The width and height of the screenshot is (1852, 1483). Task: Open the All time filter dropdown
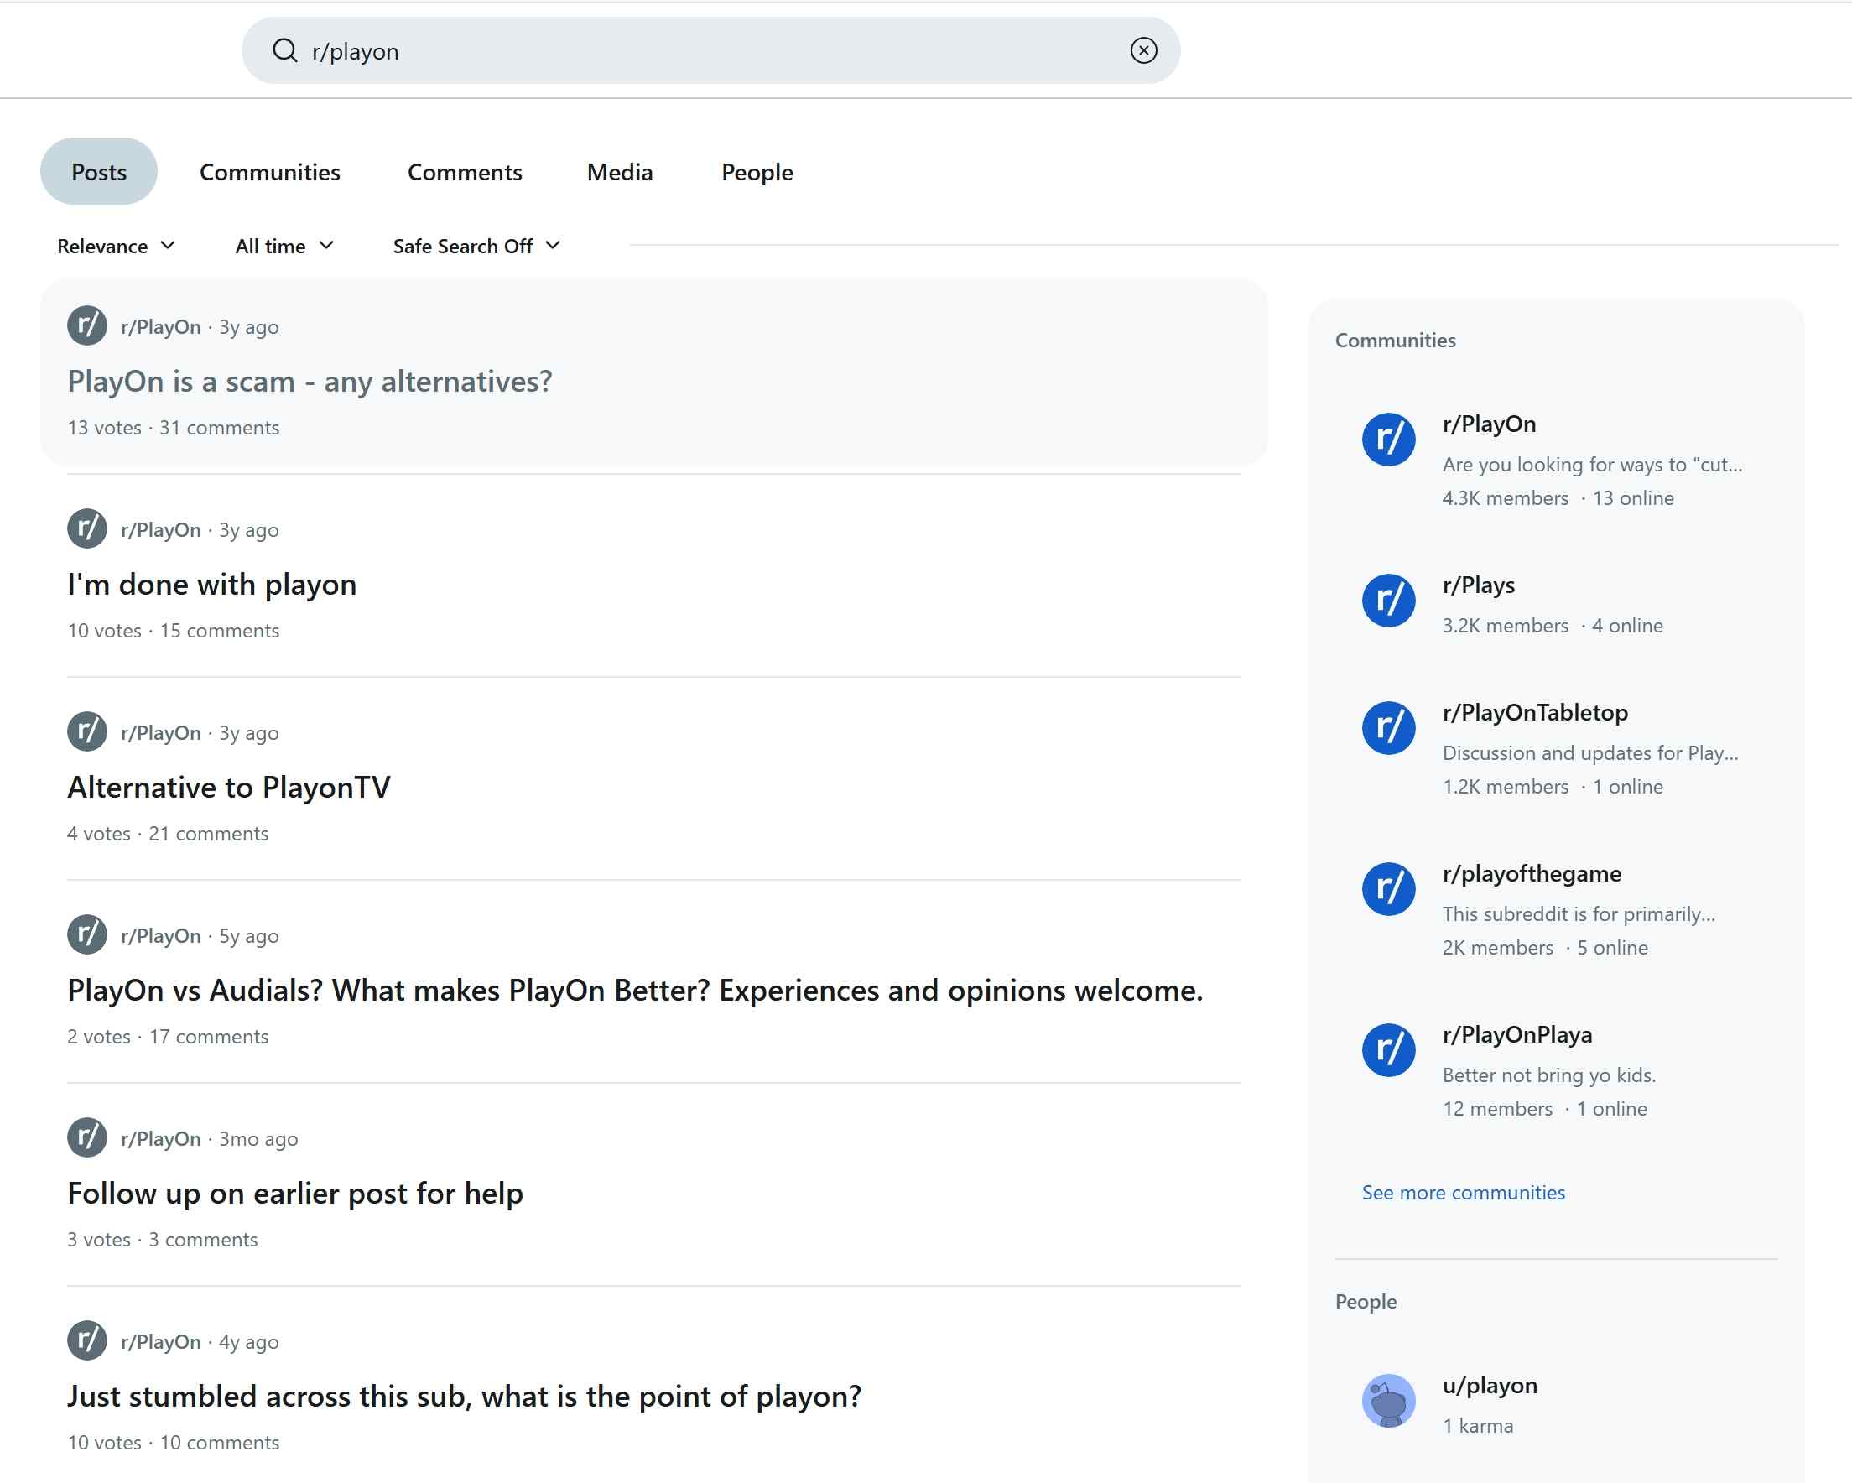tap(284, 246)
